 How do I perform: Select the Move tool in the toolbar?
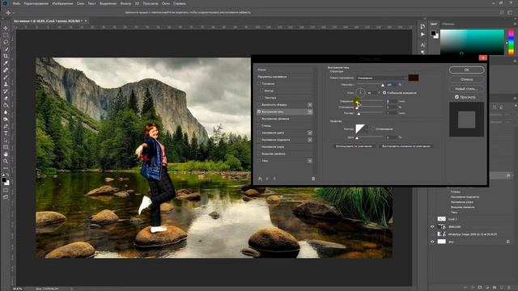tap(6, 28)
